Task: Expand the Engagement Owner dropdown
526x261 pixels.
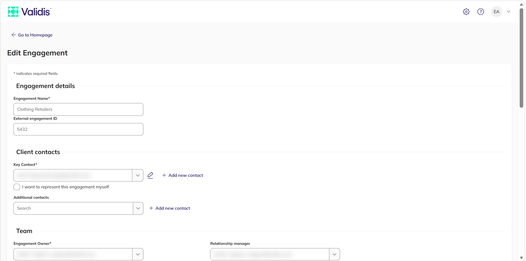Action: (x=138, y=254)
